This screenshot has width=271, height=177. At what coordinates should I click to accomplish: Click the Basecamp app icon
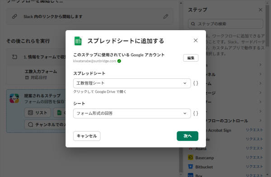(x=191, y=158)
